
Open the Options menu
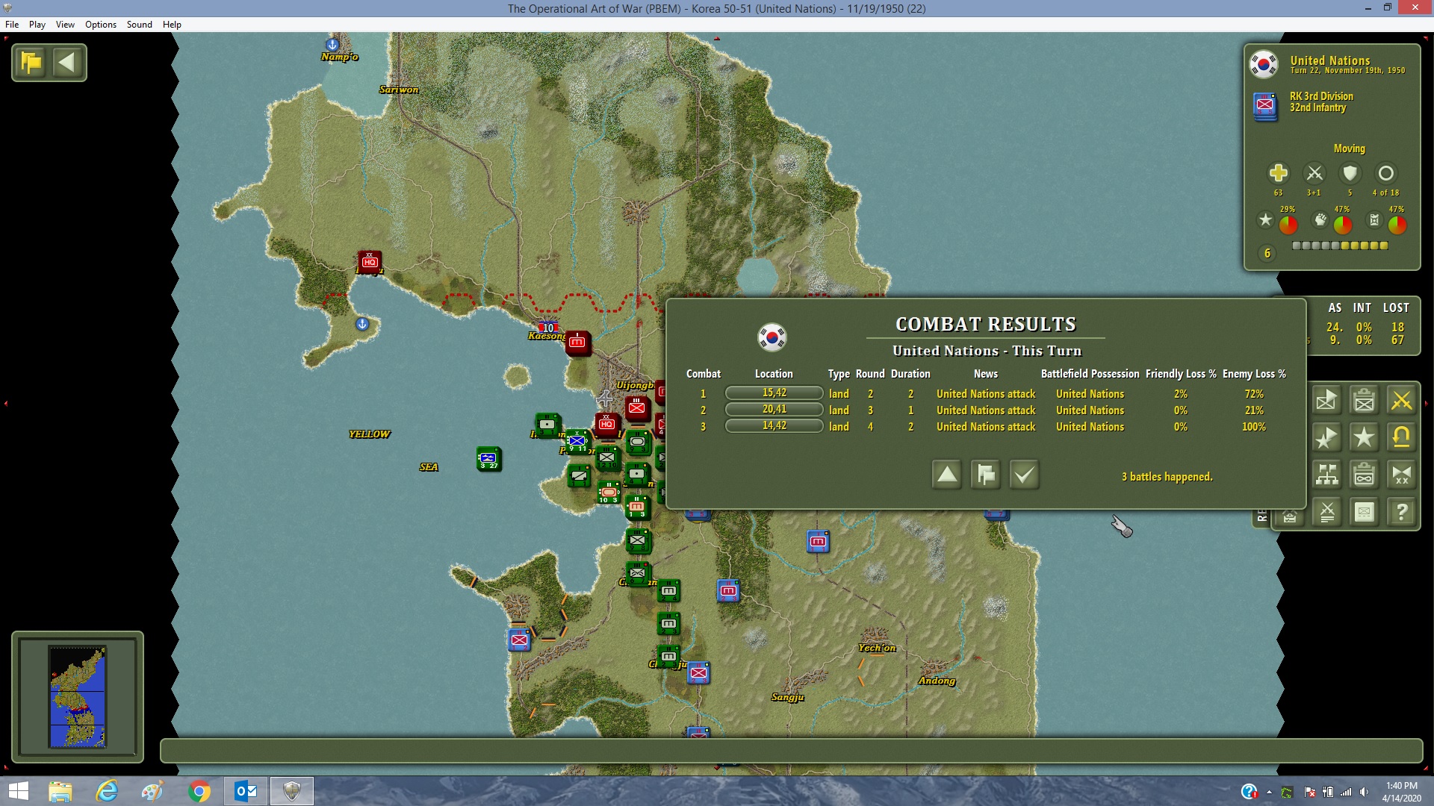tap(101, 25)
